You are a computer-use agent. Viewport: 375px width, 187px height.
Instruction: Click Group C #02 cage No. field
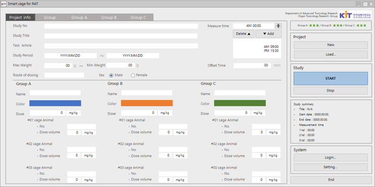click(266, 150)
